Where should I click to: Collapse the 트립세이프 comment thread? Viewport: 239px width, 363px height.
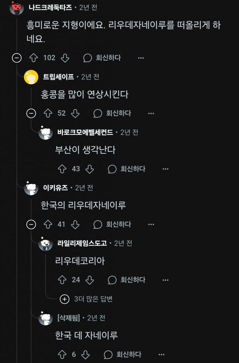[31, 113]
